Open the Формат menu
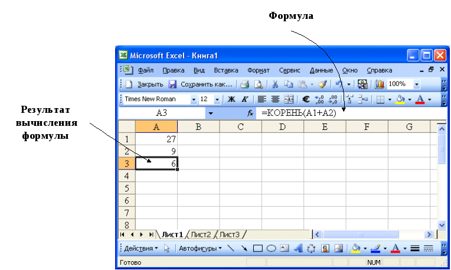451x270 pixels. coord(259,70)
